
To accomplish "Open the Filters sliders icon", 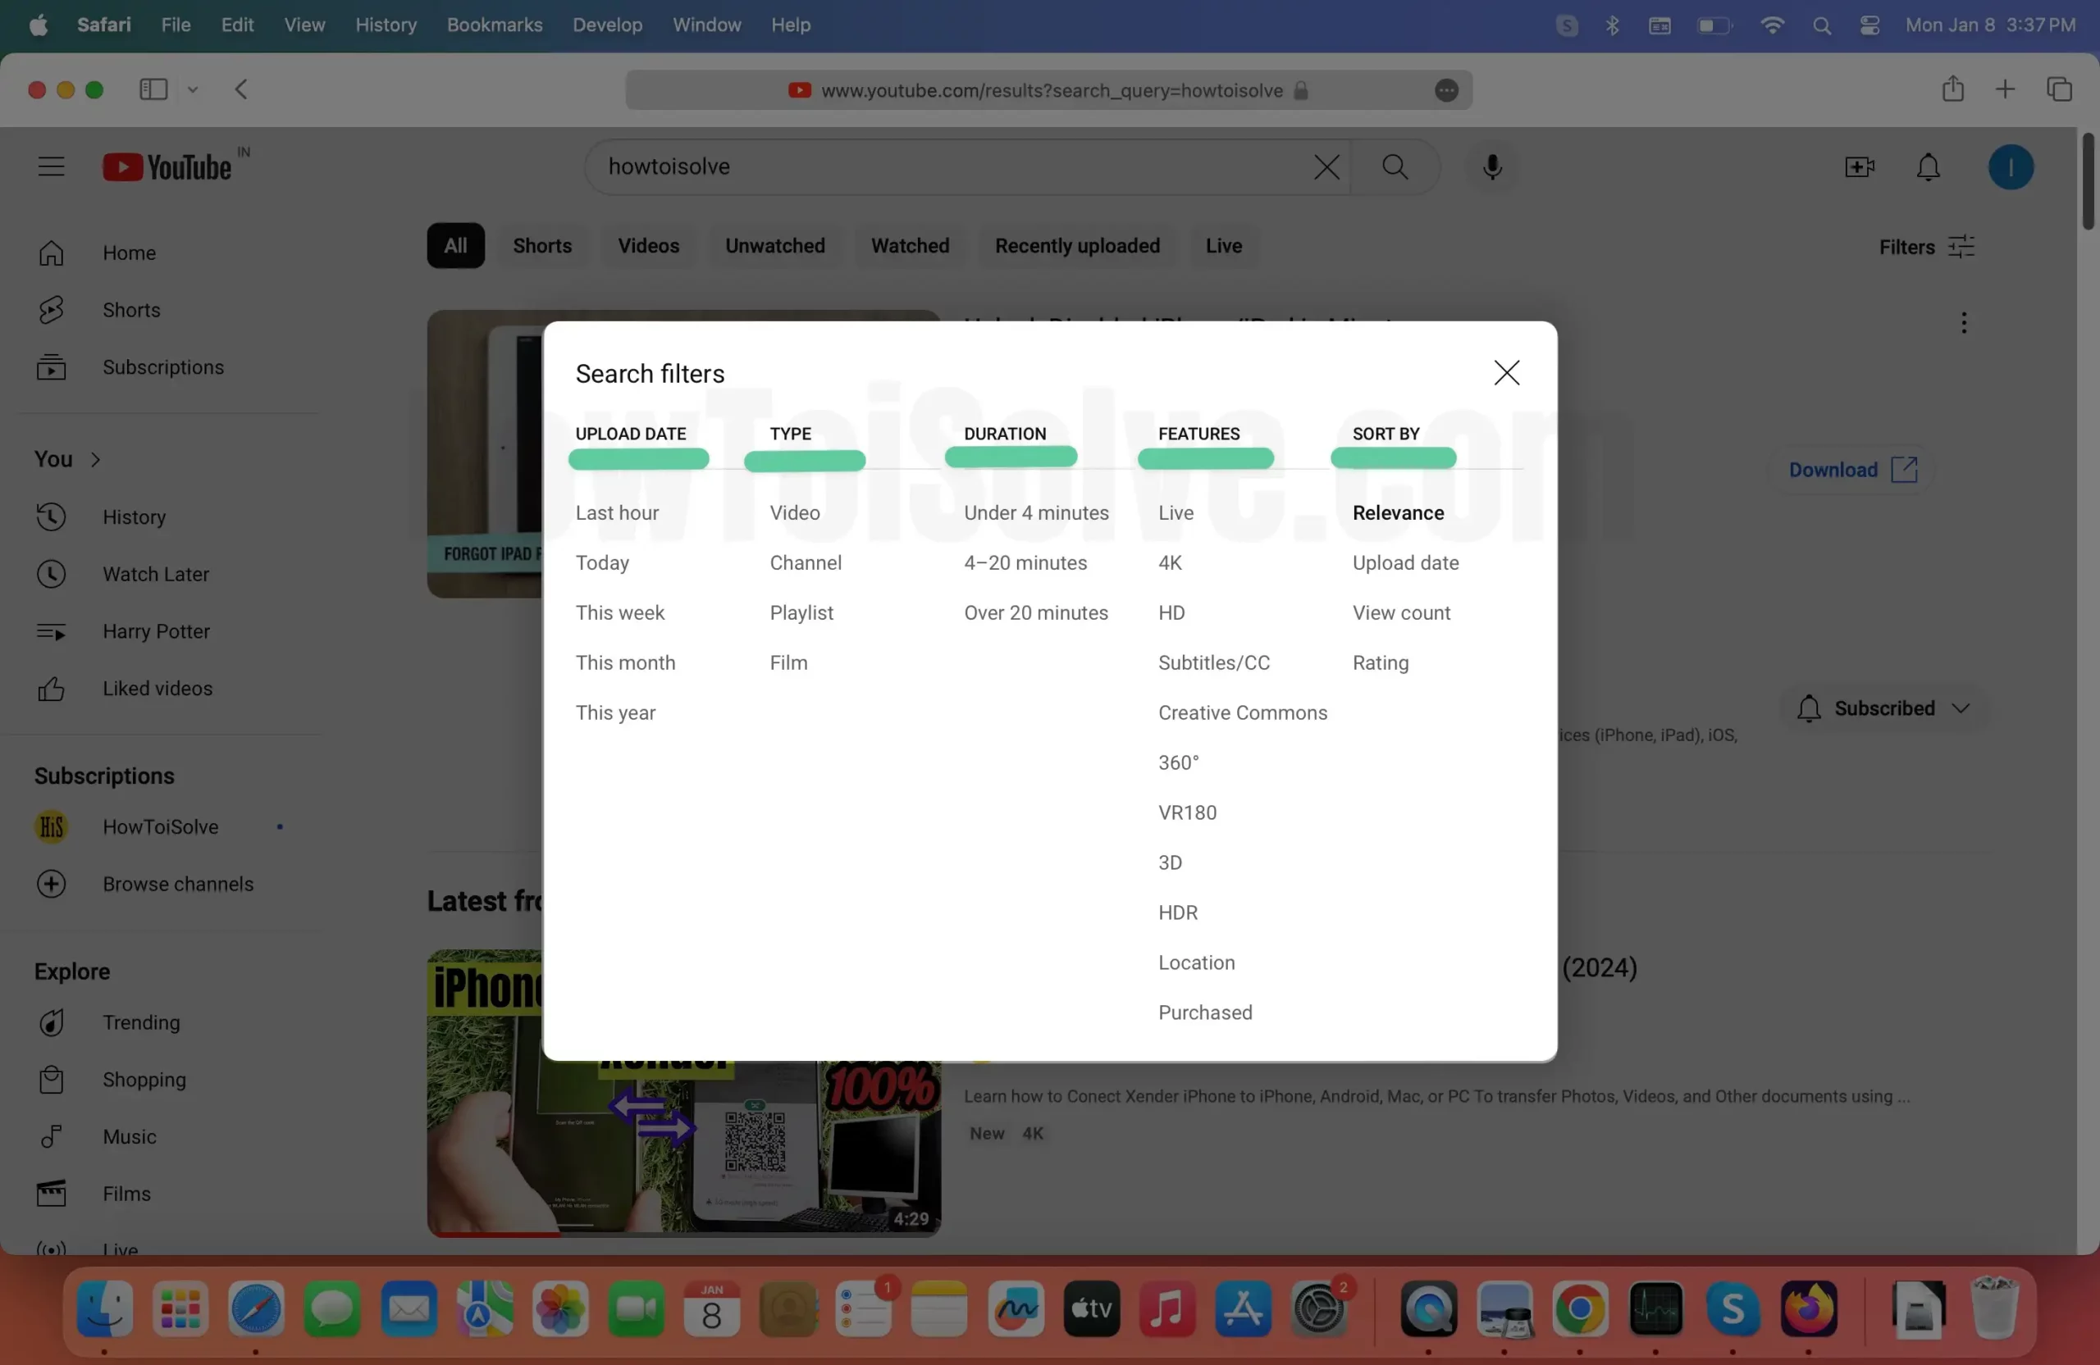I will click(1961, 246).
